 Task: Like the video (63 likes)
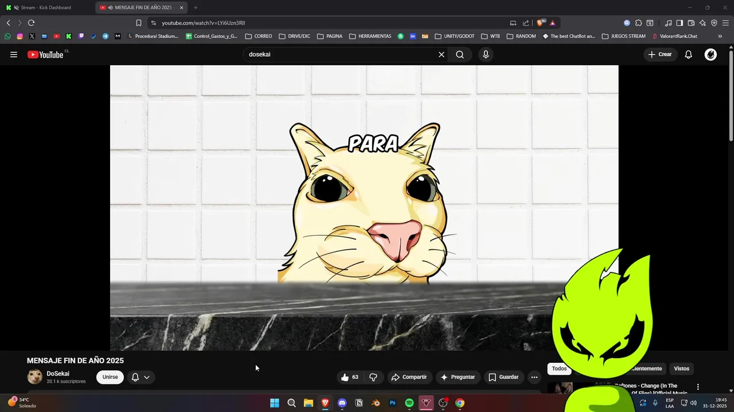click(x=350, y=377)
